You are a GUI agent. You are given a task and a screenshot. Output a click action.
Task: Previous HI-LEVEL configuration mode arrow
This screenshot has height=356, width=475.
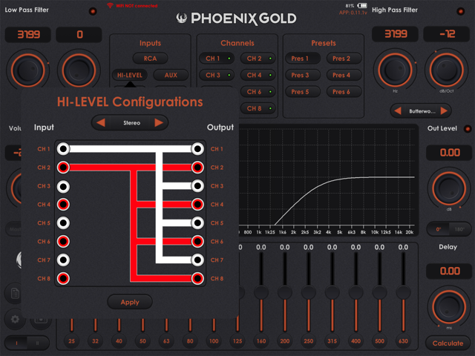(x=101, y=122)
